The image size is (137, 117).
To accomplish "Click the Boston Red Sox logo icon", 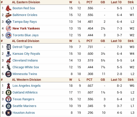I will [x=9, y=8].
